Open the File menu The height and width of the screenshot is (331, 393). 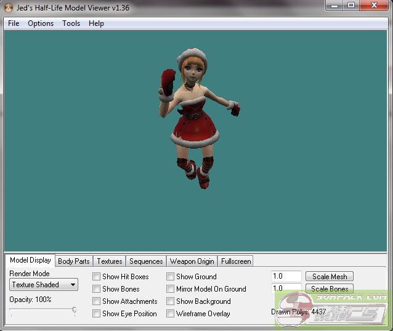pos(14,23)
